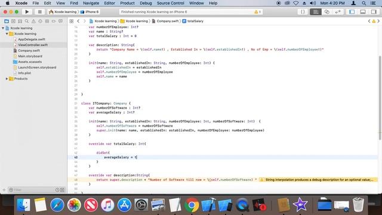Open Safari from the dock
382x215 pixels.
click(x=57, y=205)
